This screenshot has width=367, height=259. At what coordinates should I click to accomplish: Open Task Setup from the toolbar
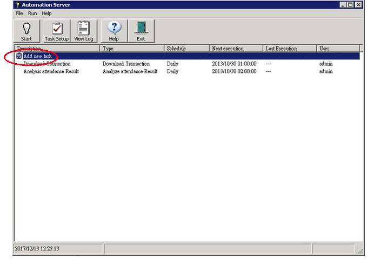tap(57, 31)
